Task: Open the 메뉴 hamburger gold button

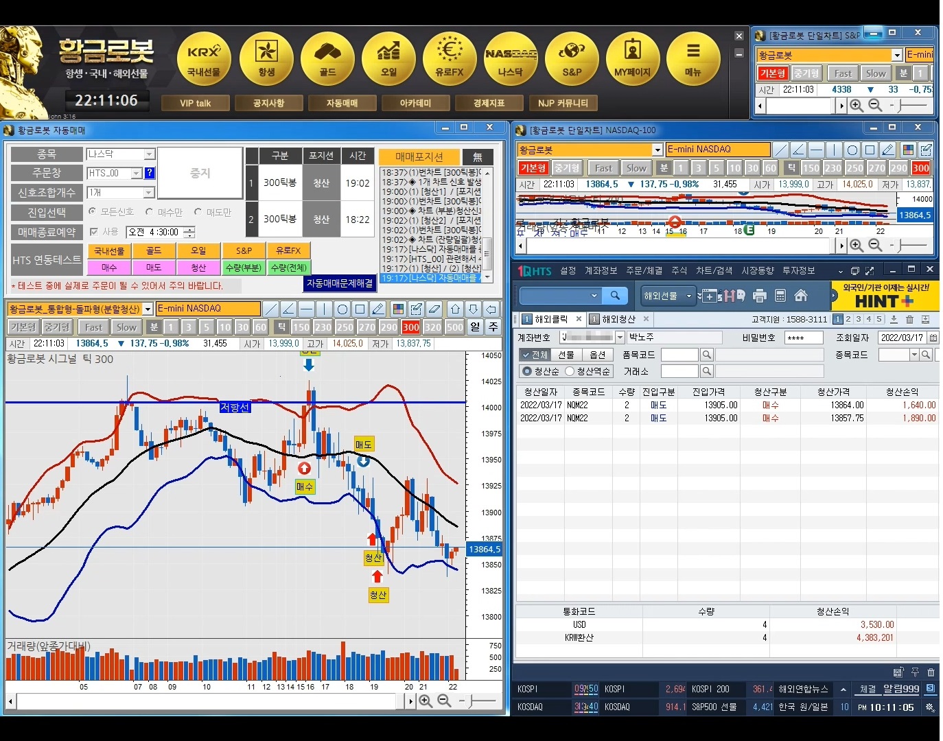Action: click(x=693, y=59)
